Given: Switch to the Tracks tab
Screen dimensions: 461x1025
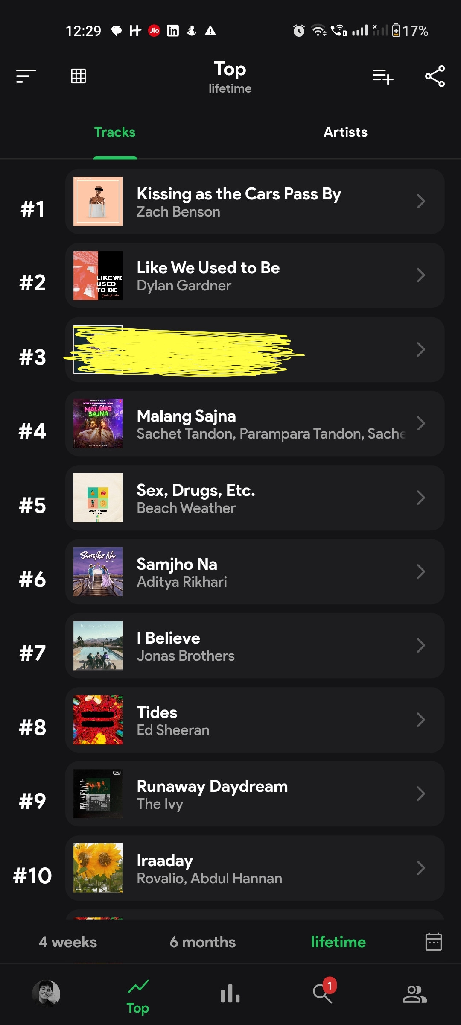Looking at the screenshot, I should click(x=115, y=132).
